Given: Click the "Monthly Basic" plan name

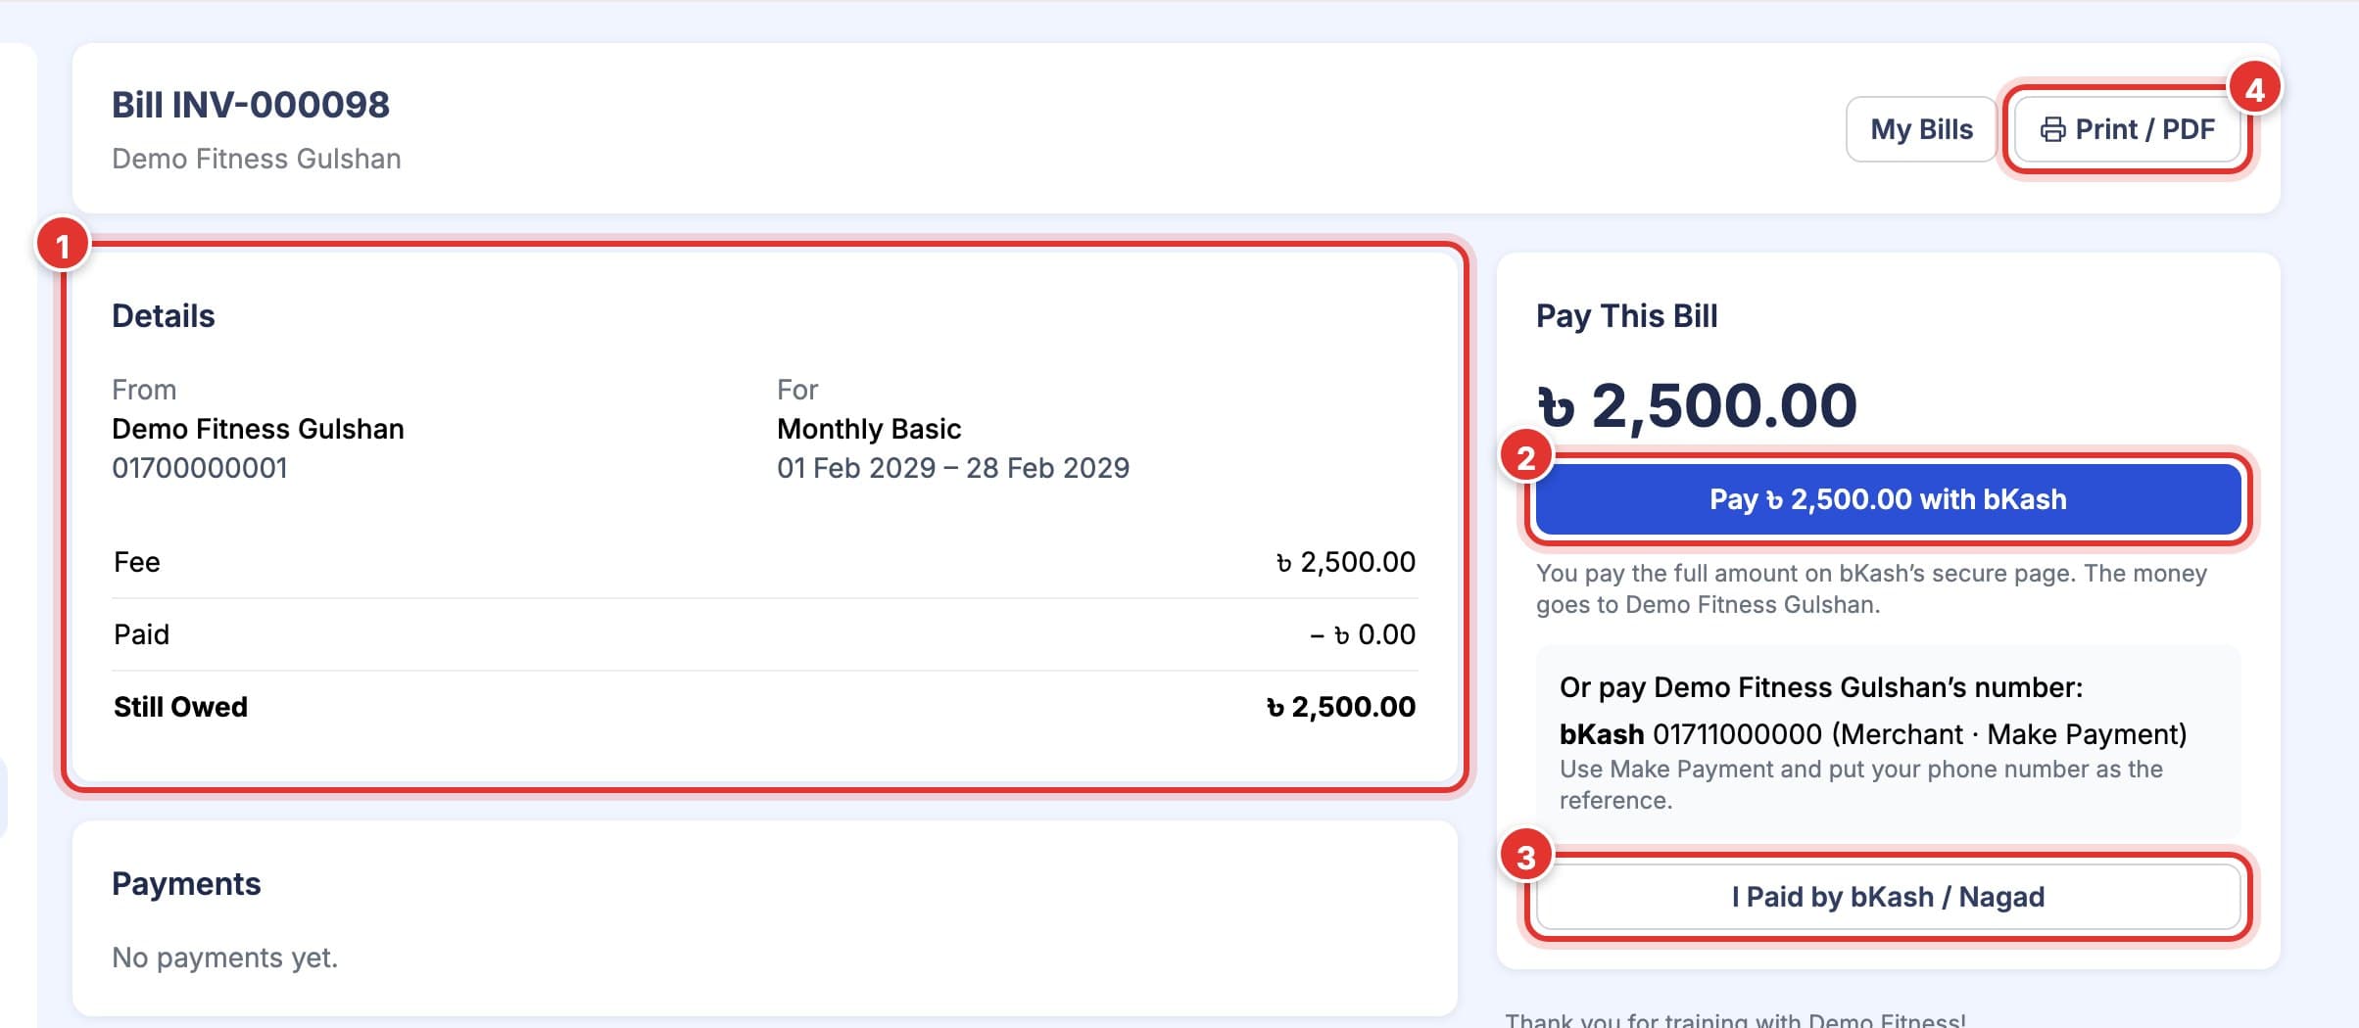Looking at the screenshot, I should click(869, 429).
